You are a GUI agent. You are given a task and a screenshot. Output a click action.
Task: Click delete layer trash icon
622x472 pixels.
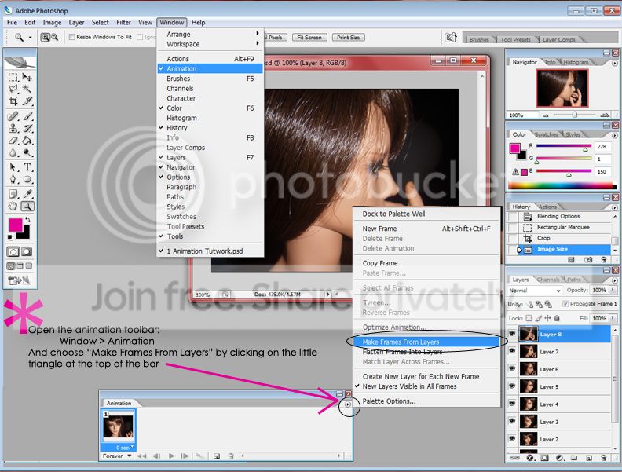tap(604, 458)
